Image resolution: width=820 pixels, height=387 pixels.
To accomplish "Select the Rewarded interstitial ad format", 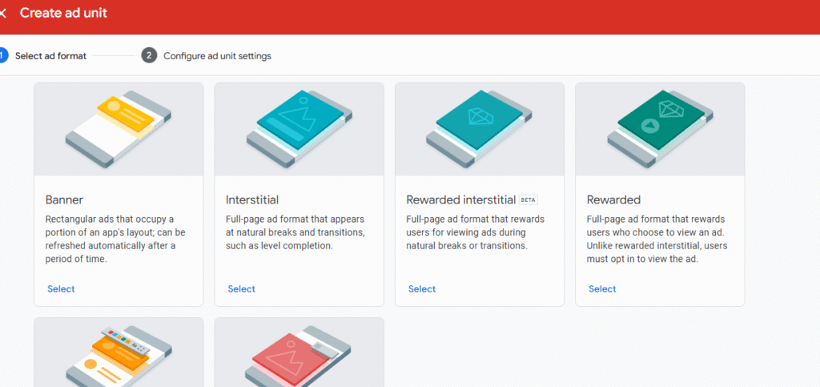I will point(422,288).
